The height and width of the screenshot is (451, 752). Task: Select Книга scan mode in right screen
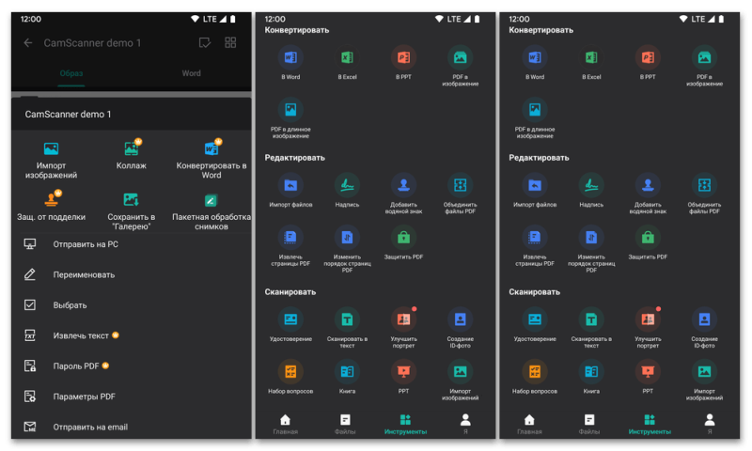click(x=591, y=377)
